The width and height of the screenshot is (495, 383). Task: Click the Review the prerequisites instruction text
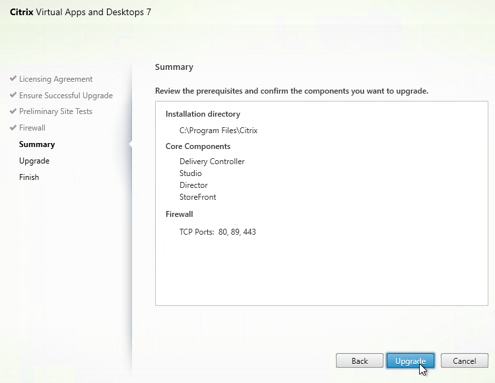point(292,91)
